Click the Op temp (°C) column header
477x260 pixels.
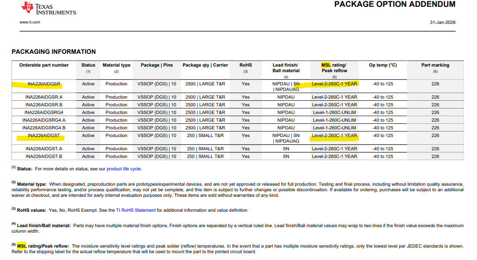tap(383, 65)
